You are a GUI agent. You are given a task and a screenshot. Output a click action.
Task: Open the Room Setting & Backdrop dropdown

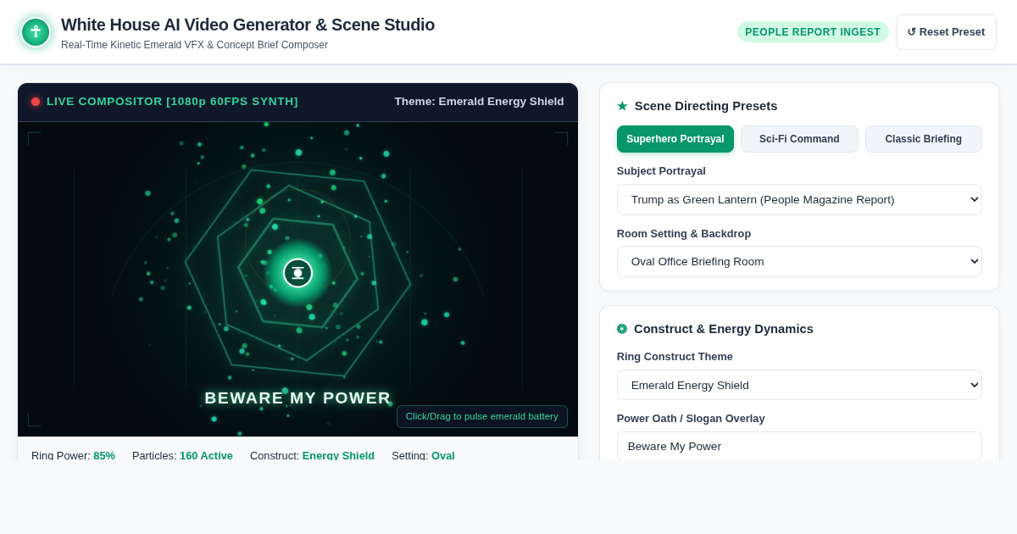[x=799, y=261]
